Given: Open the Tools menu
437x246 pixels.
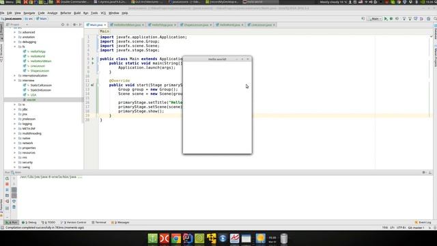Looking at the screenshot, I should click(94, 13).
